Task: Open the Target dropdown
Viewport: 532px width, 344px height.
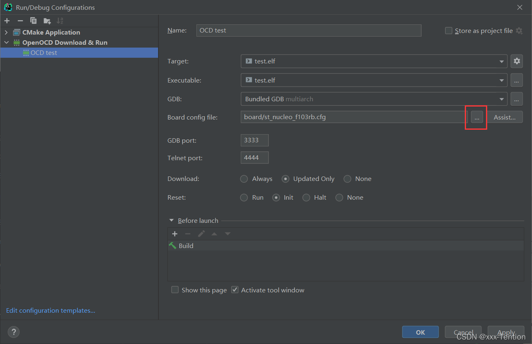Action: coord(501,61)
